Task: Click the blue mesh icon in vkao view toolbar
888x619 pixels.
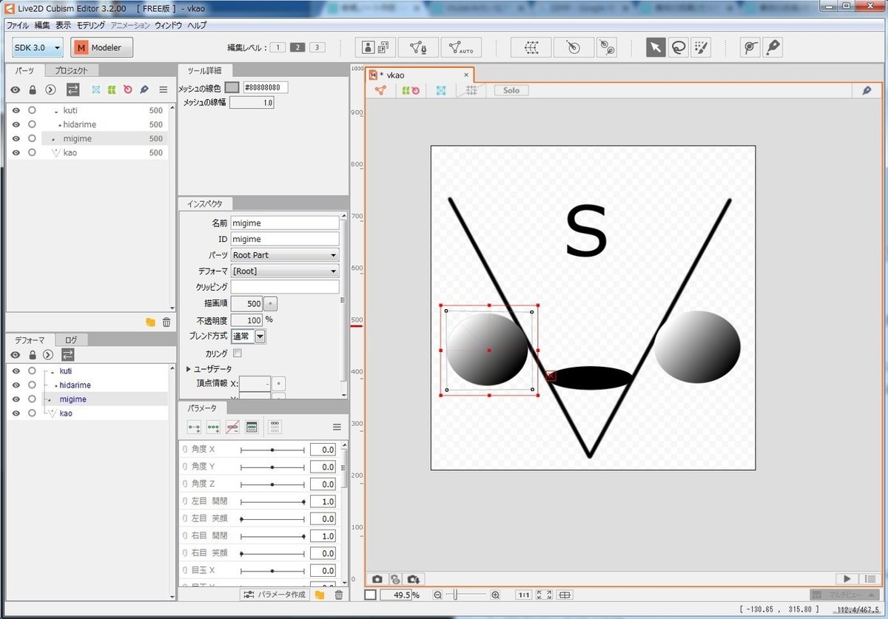Action: [441, 90]
